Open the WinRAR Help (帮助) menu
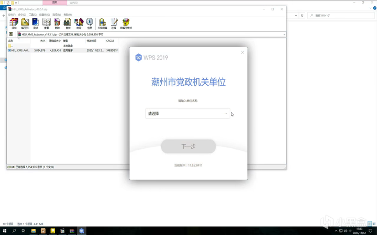 [68, 15]
